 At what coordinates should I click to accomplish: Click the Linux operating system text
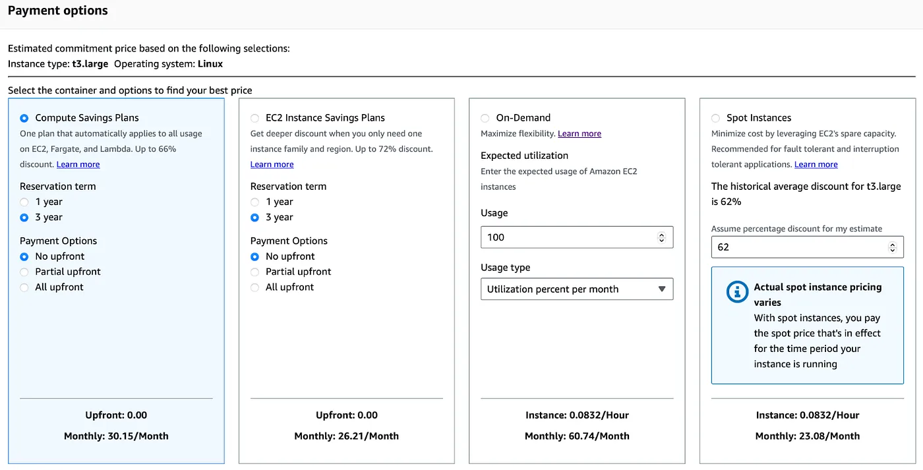pyautogui.click(x=210, y=64)
